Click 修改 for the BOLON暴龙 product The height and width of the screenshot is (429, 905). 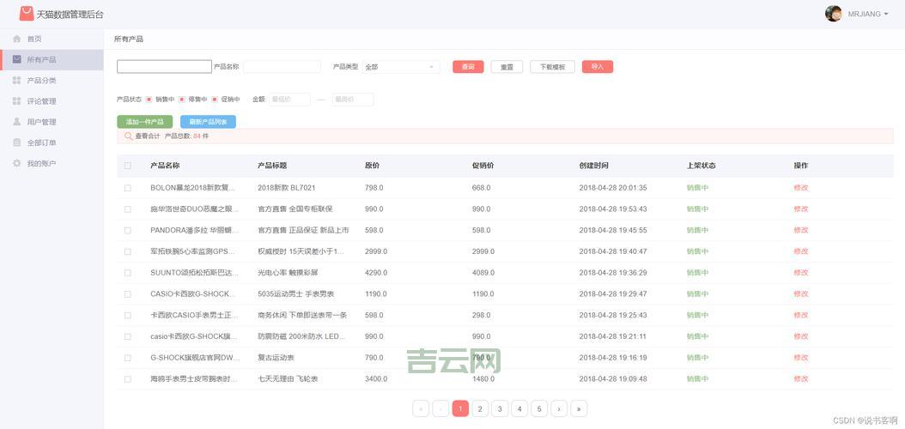click(801, 188)
